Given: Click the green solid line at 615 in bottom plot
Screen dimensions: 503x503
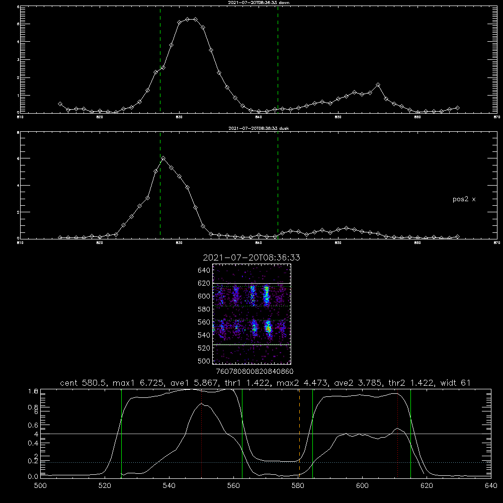Looking at the screenshot, I should click(410, 433).
